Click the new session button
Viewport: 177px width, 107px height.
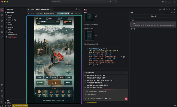coord(153,16)
